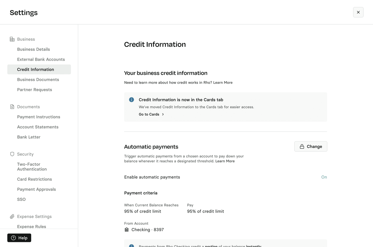
Task: Close the Settings page with X
Action: (358, 12)
